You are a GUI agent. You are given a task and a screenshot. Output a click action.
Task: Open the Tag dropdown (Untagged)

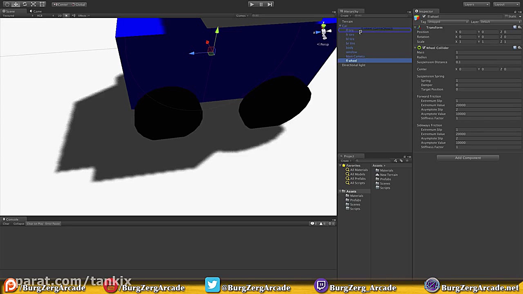[x=448, y=22]
